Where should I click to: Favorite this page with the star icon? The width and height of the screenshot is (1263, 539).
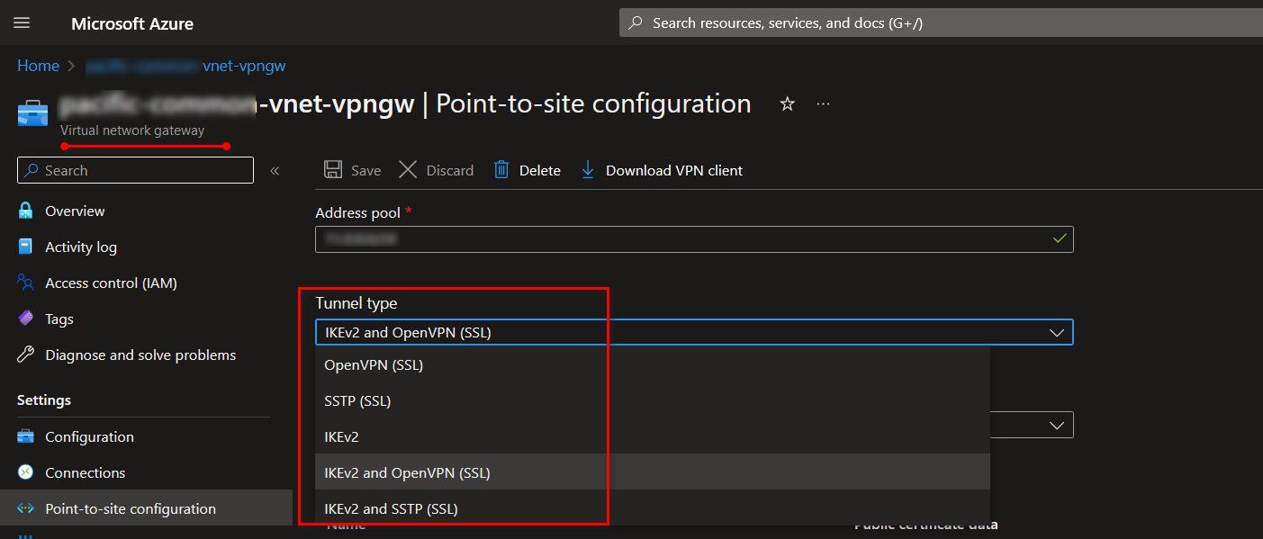pyautogui.click(x=787, y=104)
